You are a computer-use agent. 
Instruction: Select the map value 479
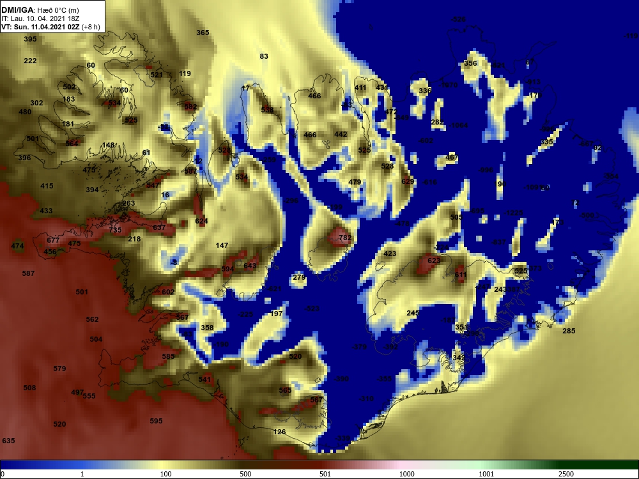(355, 182)
